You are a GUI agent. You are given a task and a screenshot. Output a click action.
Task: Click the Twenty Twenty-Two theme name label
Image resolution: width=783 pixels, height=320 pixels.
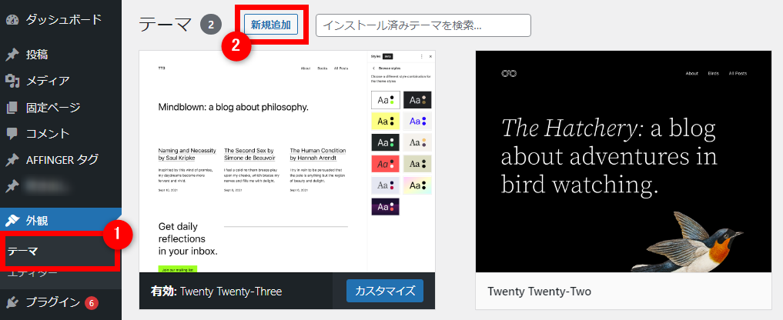[539, 291]
